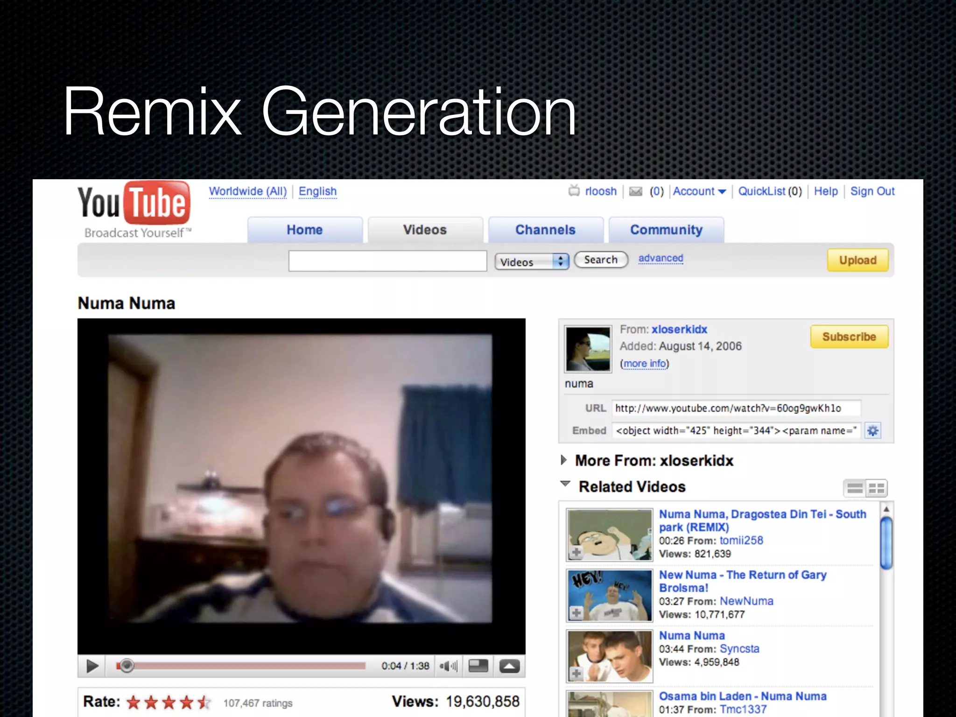Image resolution: width=956 pixels, height=717 pixels.
Task: Click the TV icon beside rloosh
Action: coord(574,190)
